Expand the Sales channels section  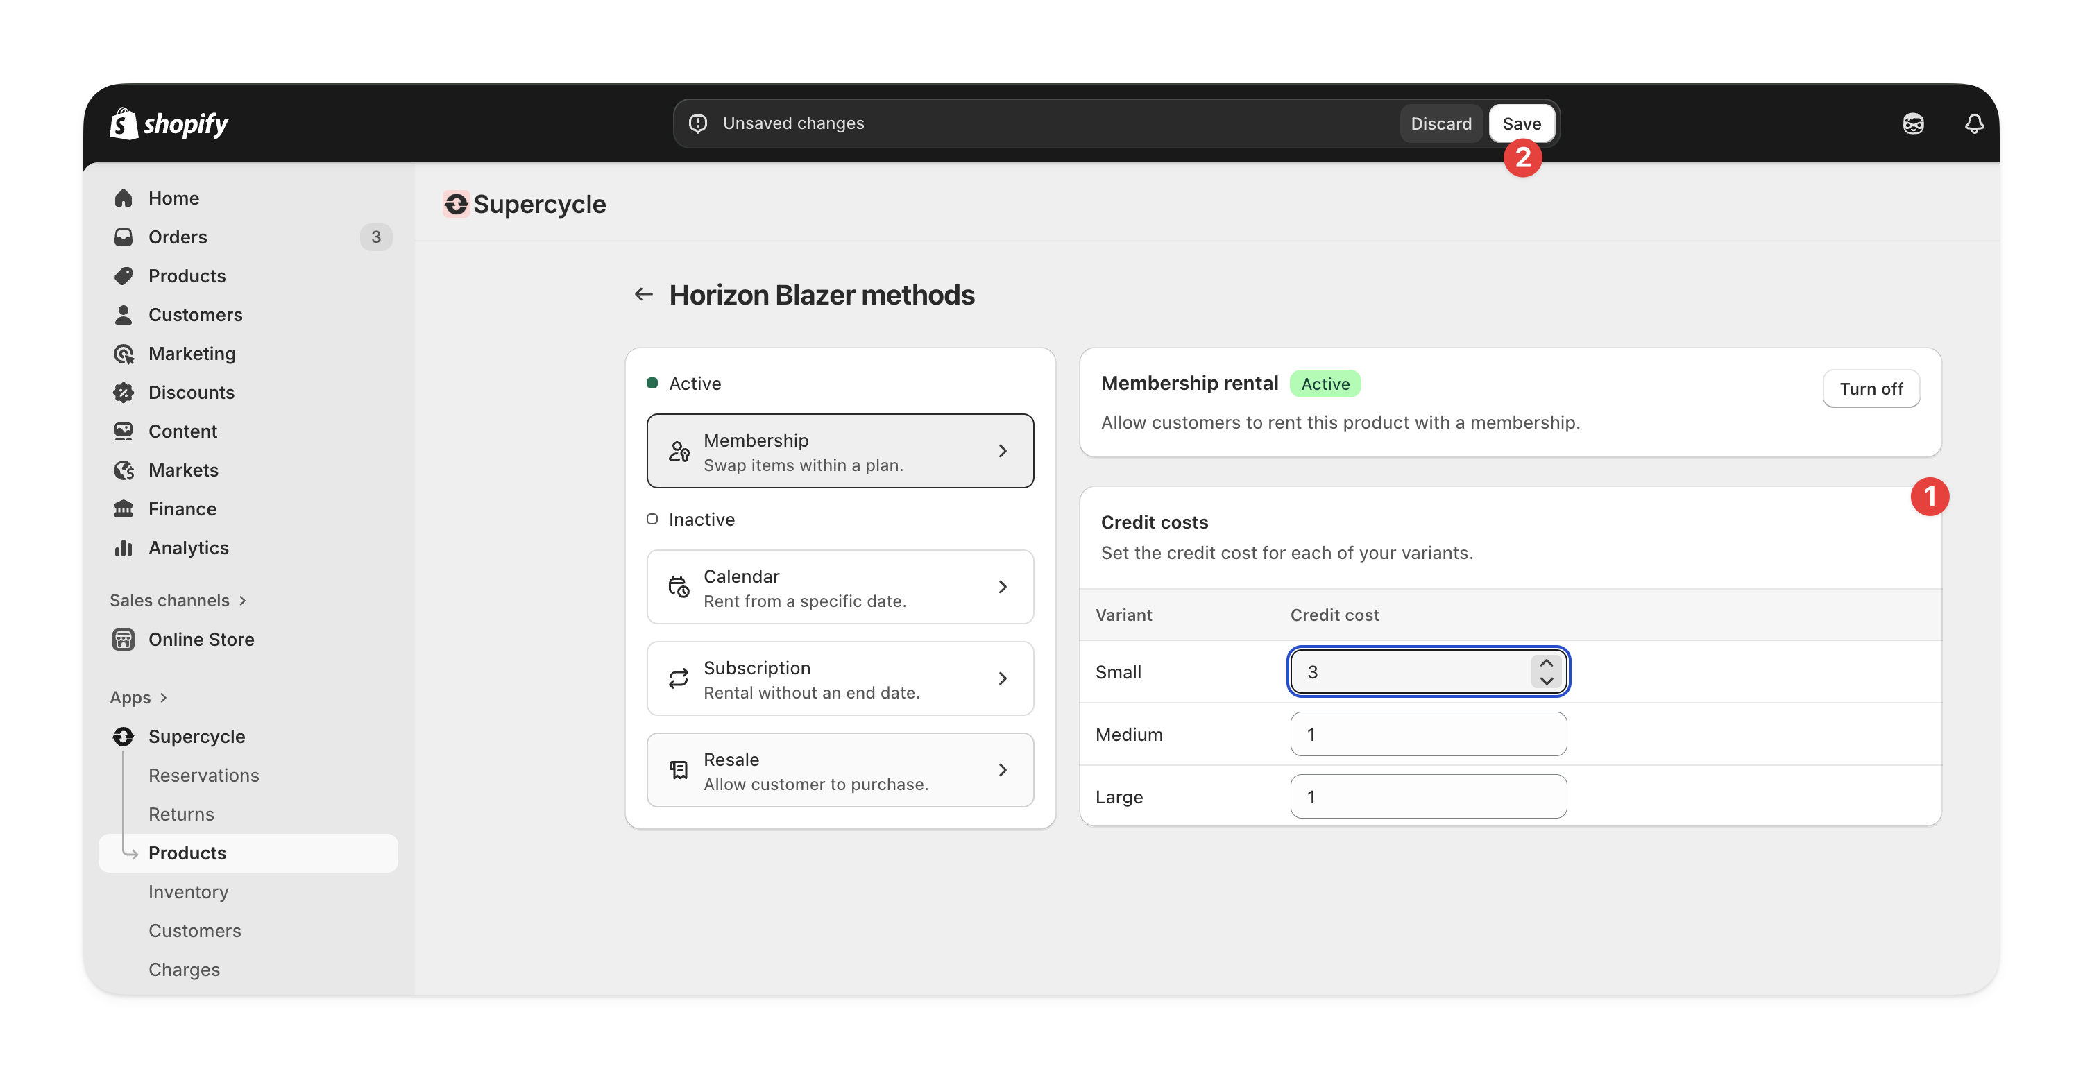[178, 600]
